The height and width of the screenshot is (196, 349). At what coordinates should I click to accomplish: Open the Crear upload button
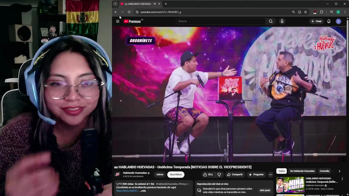pos(317,21)
